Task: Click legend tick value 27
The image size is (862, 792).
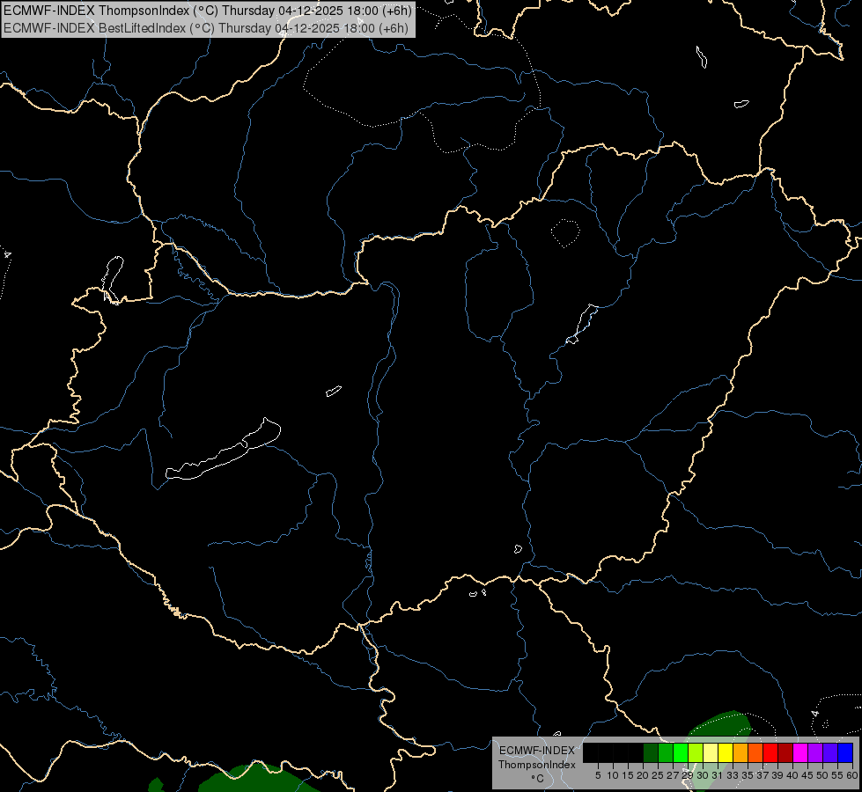Action: point(673,775)
